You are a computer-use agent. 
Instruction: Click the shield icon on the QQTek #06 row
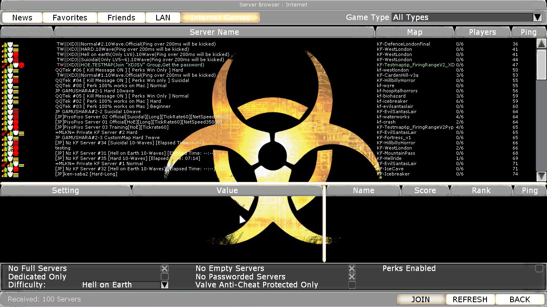click(x=10, y=70)
